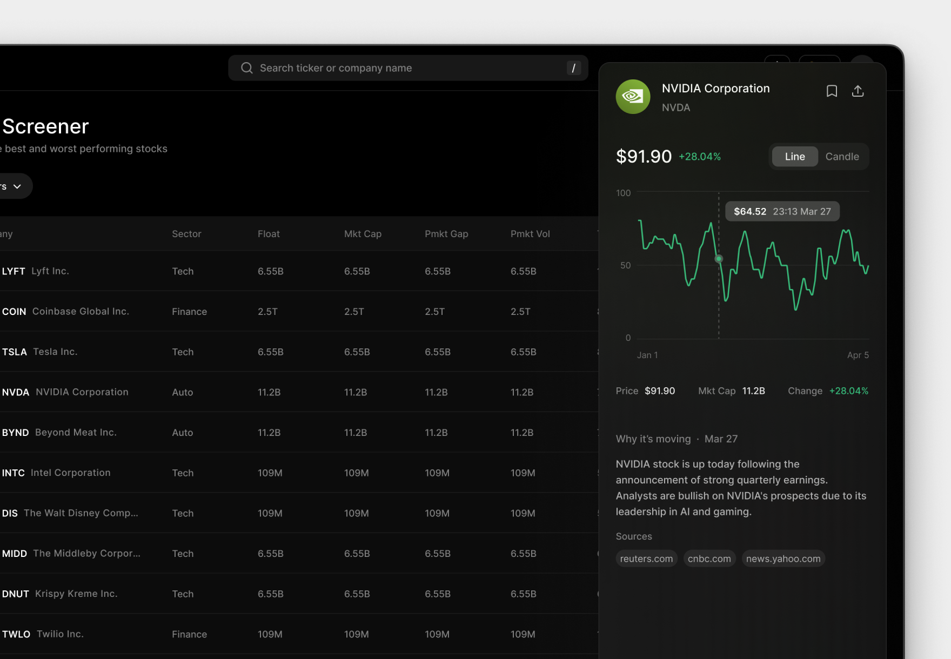Click the NVIDIA logo avatar

tap(633, 97)
